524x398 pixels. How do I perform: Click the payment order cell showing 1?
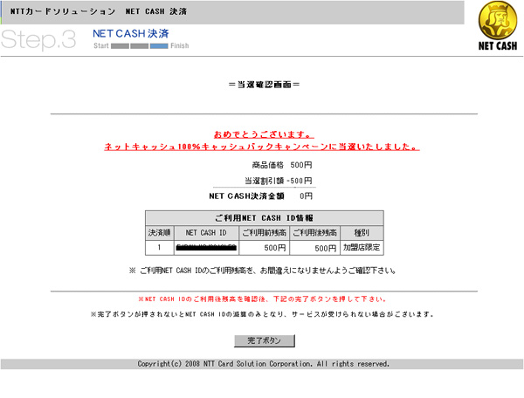(x=160, y=248)
